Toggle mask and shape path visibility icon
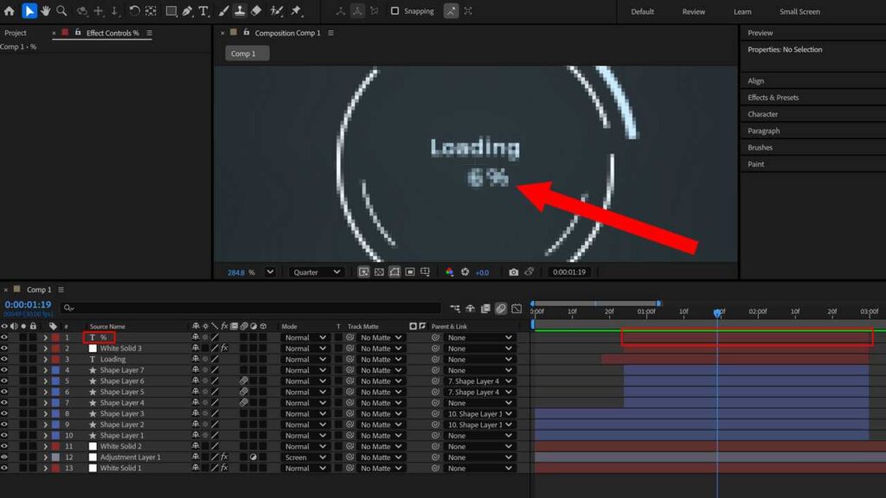This screenshot has height=498, width=886. [x=395, y=272]
